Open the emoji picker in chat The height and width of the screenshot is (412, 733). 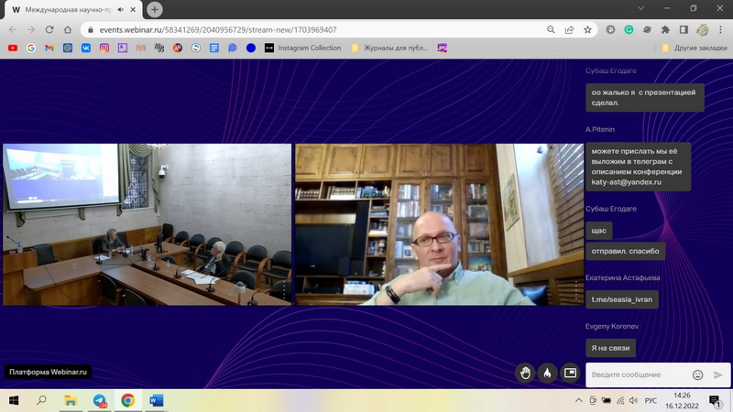[697, 374]
